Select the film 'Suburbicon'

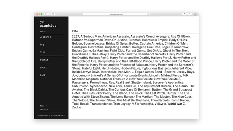click(x=80, y=86)
